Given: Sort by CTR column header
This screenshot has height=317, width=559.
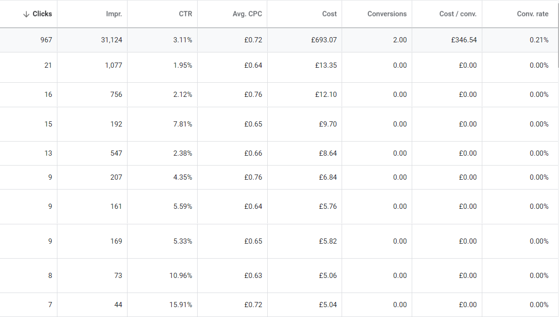Looking at the screenshot, I should pos(185,14).
